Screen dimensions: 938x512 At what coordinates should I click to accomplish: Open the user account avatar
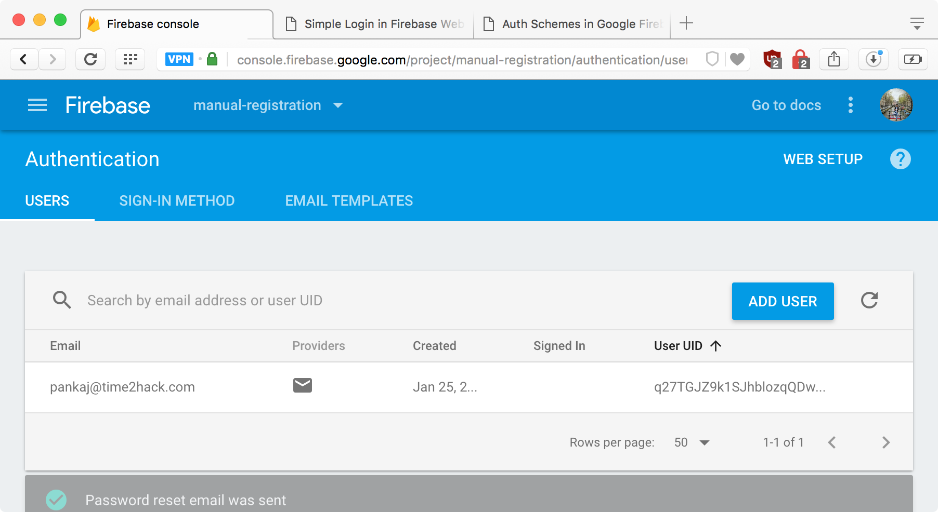(896, 105)
